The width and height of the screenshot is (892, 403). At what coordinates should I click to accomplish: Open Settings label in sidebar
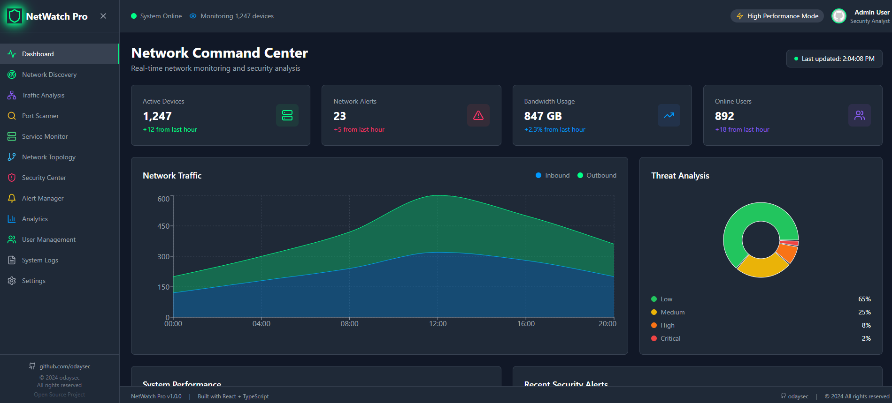pyautogui.click(x=34, y=281)
